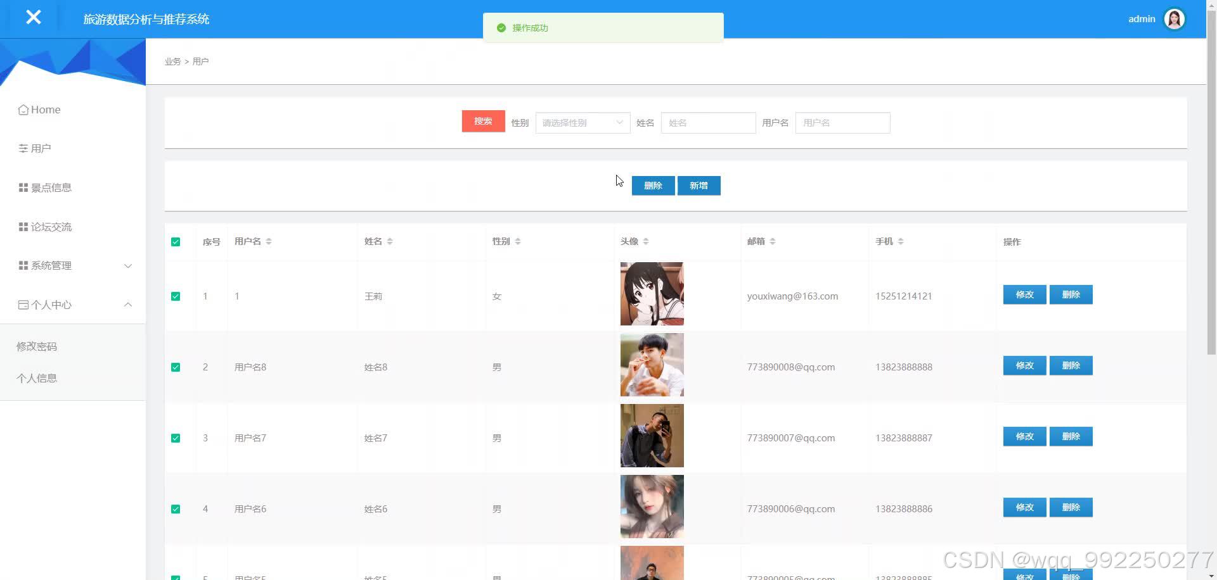Screen dimensions: 1217x580
Task: Sort 姓名 column using sort arrows
Action: pyautogui.click(x=390, y=241)
